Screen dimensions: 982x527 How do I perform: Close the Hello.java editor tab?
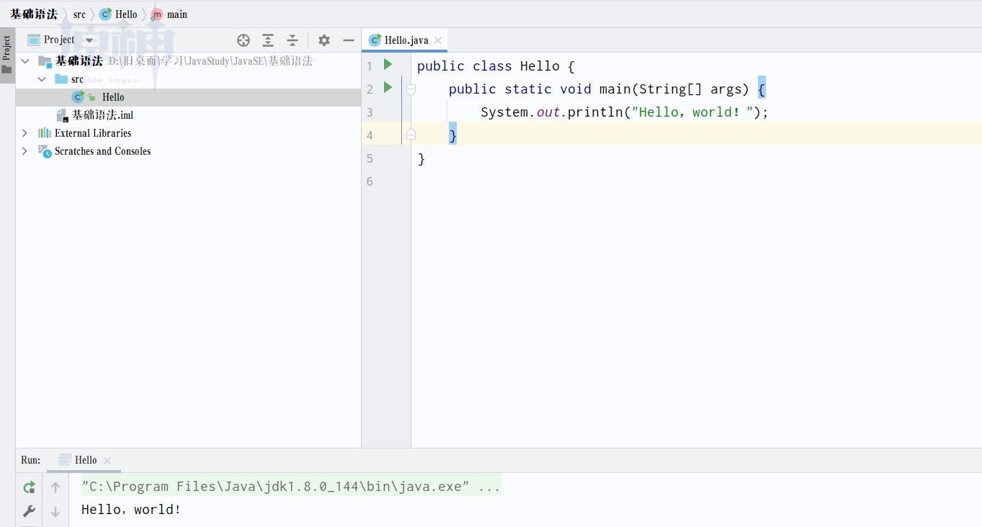(x=437, y=40)
